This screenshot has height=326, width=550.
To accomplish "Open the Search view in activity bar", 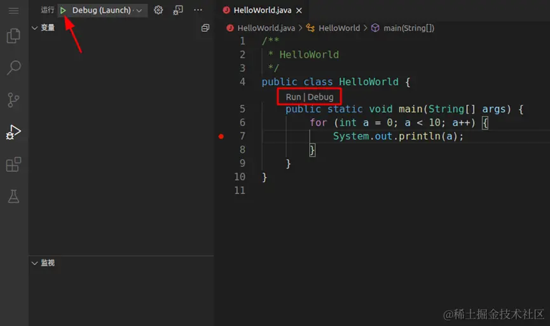I will 14,67.
